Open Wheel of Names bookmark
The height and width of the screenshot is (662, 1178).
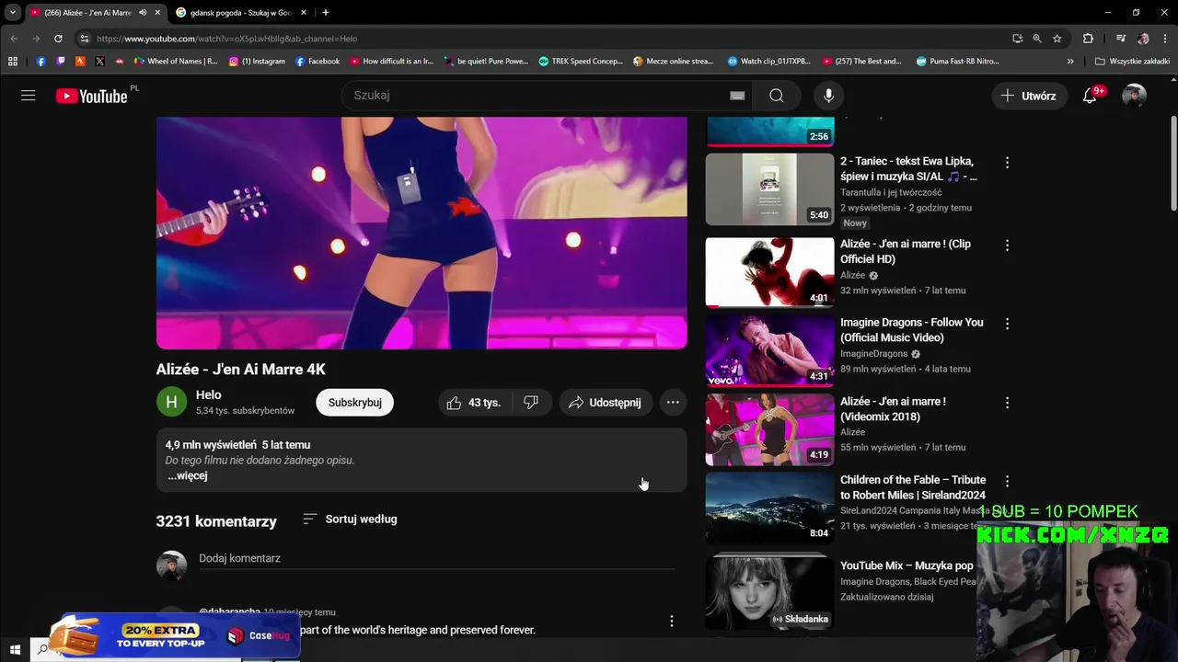176,62
